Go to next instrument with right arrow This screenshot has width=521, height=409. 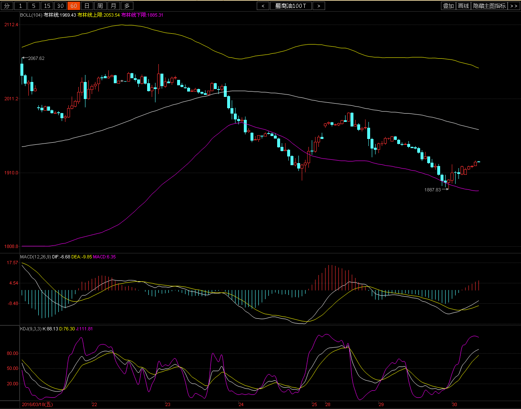(x=319, y=6)
